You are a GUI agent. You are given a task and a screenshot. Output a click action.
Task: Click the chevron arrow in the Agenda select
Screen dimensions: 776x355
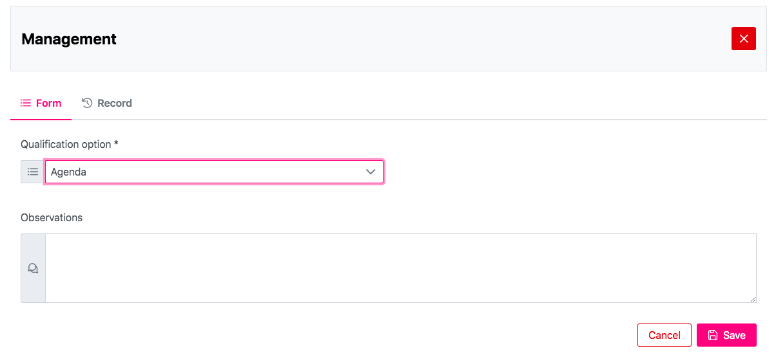pos(371,172)
